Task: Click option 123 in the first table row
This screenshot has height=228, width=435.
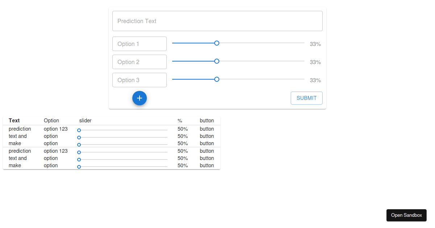Action: click(x=56, y=129)
